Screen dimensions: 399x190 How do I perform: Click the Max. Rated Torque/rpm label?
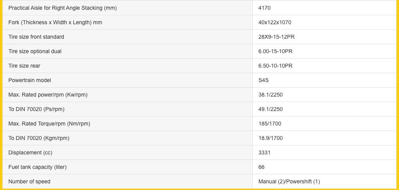point(49,124)
